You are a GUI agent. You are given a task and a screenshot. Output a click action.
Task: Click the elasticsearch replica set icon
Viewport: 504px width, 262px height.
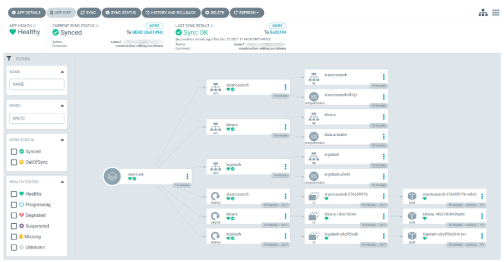click(x=314, y=196)
